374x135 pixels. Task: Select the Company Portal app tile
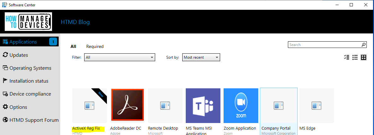(x=279, y=106)
